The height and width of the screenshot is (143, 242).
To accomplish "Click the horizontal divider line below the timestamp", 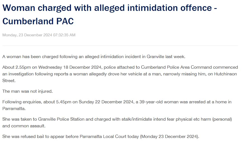I will [x=120, y=46].
